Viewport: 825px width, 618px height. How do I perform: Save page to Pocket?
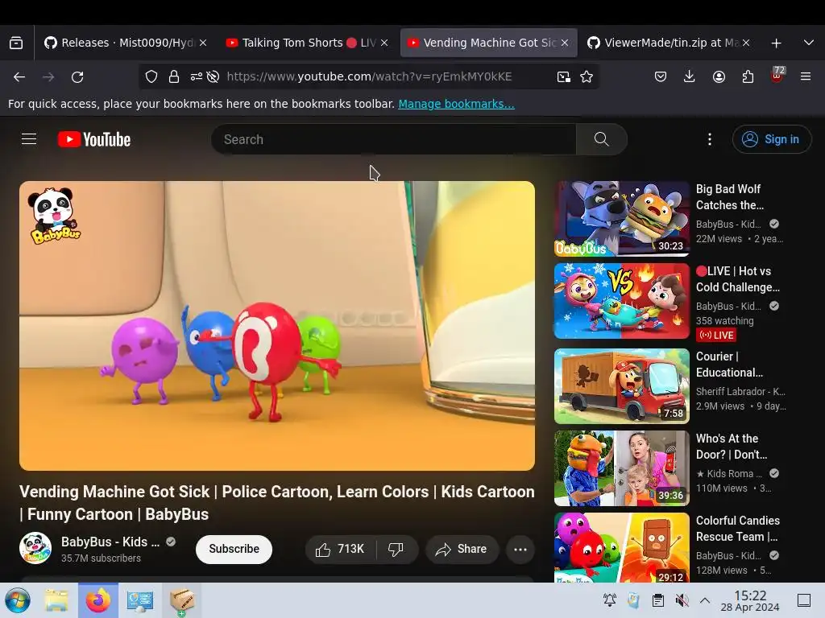[661, 76]
